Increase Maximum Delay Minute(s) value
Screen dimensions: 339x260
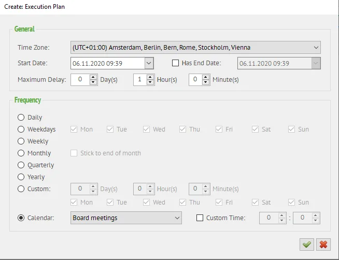pyautogui.click(x=206, y=77)
